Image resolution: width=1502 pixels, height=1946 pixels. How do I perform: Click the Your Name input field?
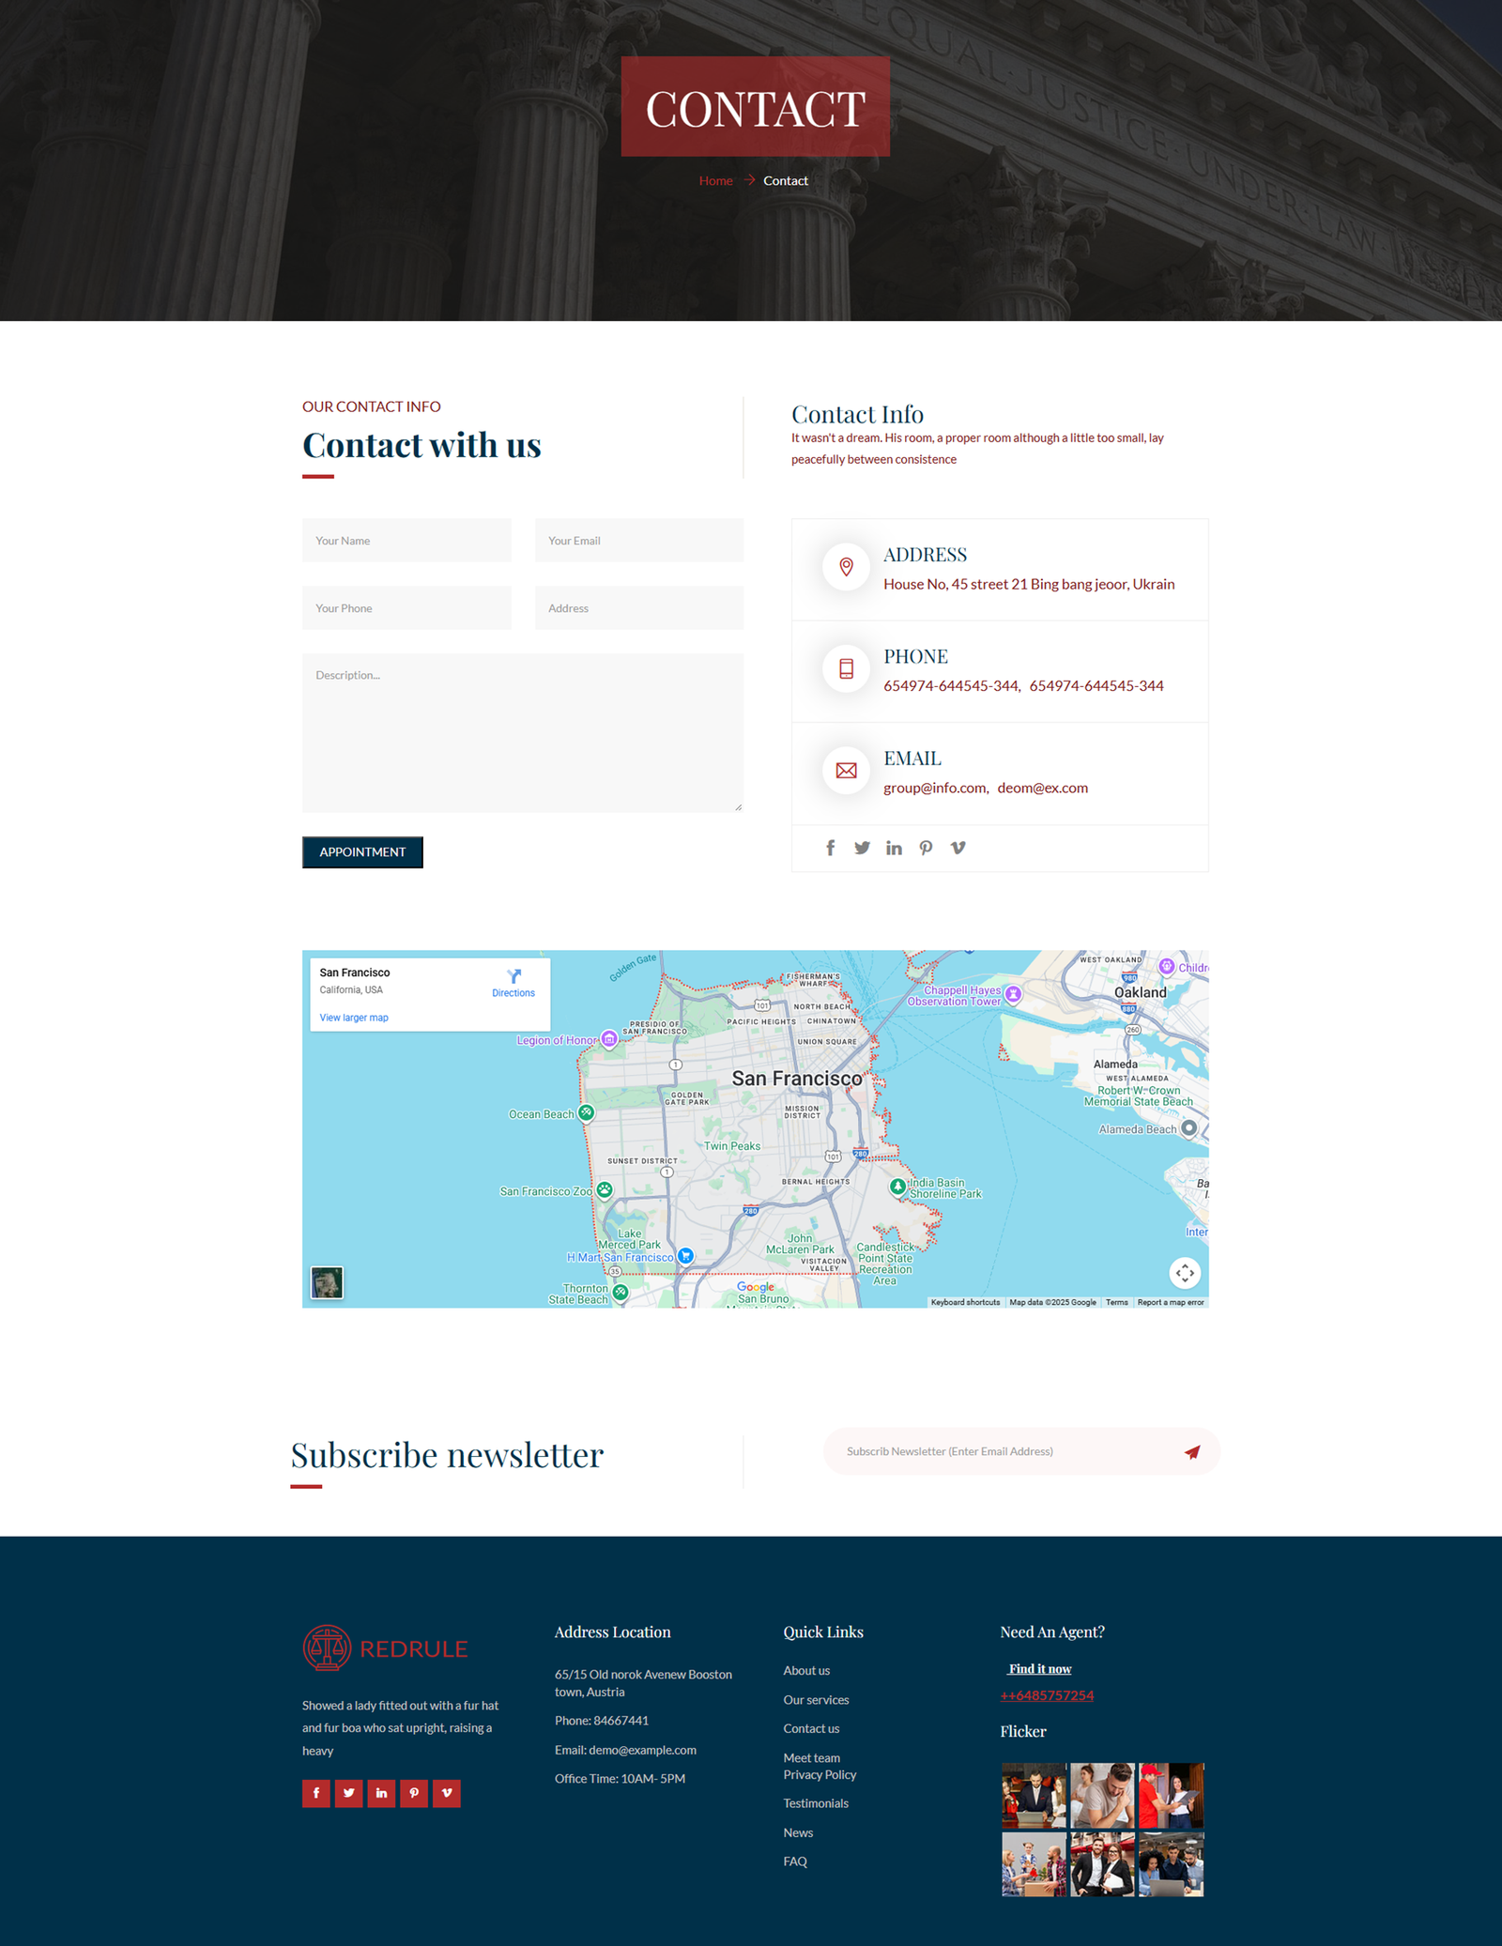pos(406,541)
